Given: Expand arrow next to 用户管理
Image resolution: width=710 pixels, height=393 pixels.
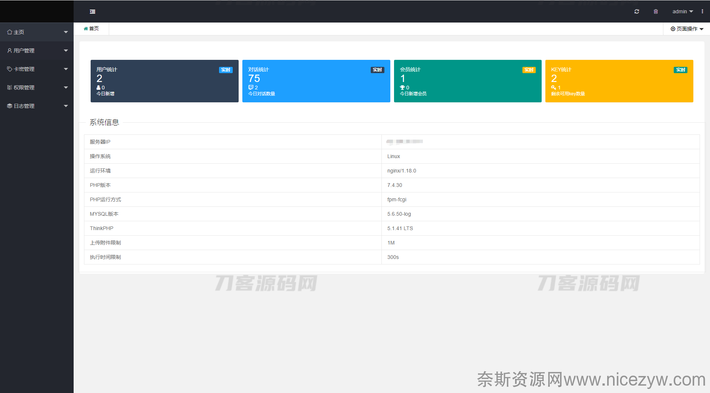Looking at the screenshot, I should pos(66,51).
